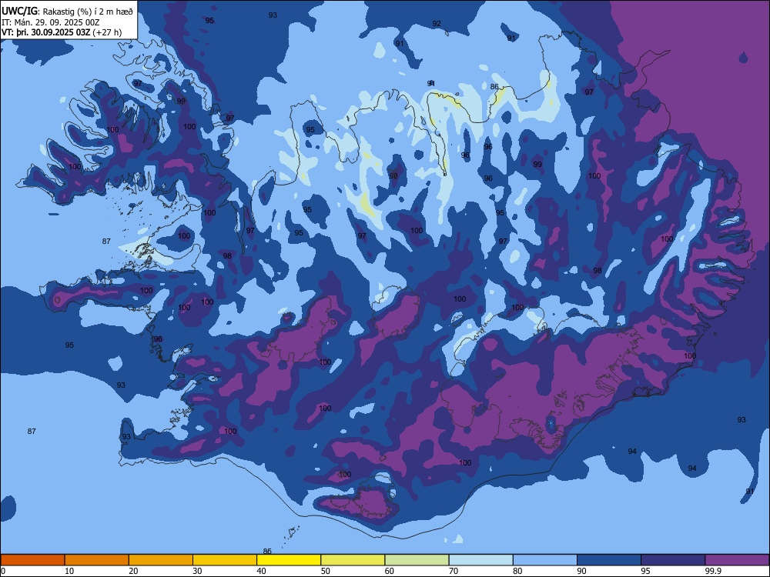Click the bright yellow 40–50 legend swatch
This screenshot has width=770, height=577.
click(x=289, y=560)
